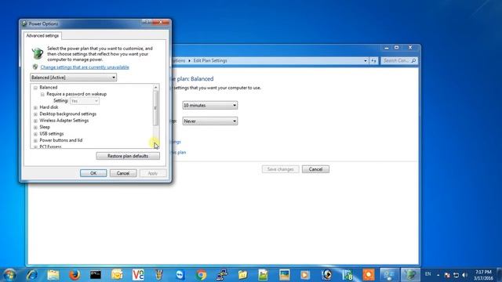
Task: Open the 10 minutes dropdown in Edit Plan Settings
Action: tap(210, 105)
